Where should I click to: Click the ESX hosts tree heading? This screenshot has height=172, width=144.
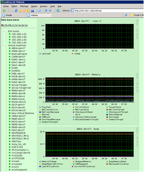[14, 31]
